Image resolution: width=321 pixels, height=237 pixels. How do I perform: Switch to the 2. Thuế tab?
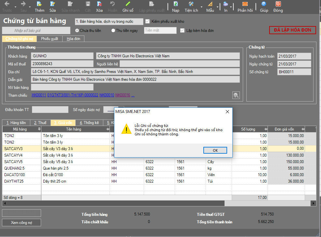point(40,123)
